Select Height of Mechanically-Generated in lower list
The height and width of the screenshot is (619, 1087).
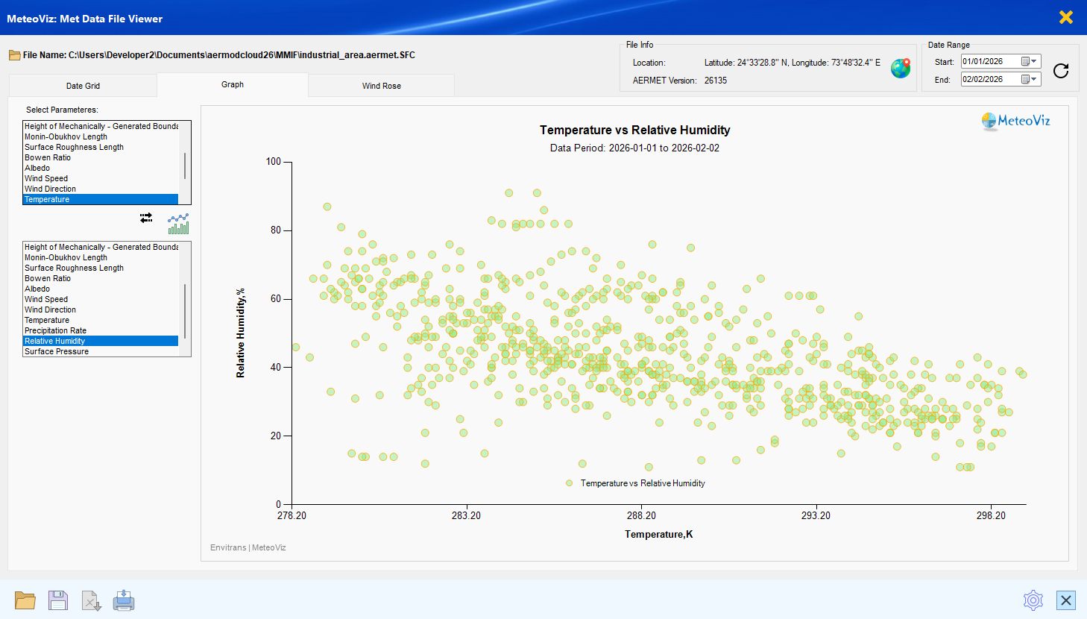point(101,247)
